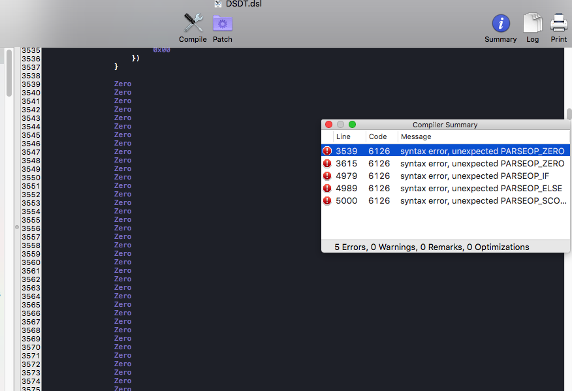The width and height of the screenshot is (572, 391).
Task: Place cursor on the Zero at line 3560
Action: (123, 262)
